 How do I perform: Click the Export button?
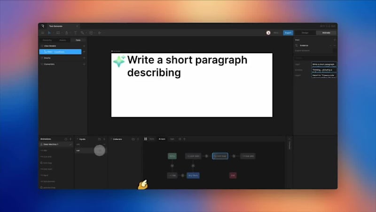(288, 32)
